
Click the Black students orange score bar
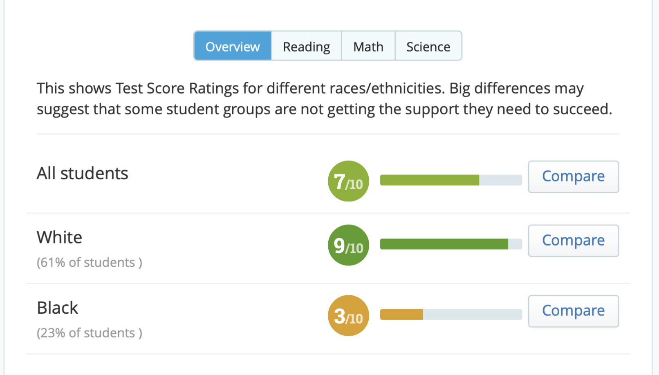click(x=401, y=315)
